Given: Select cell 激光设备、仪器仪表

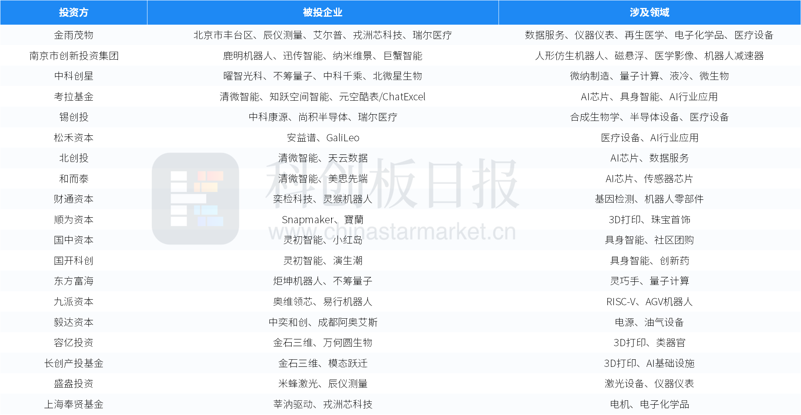Looking at the screenshot, I should [x=650, y=384].
